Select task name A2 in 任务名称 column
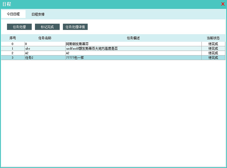227x168 pixels. click(27, 53)
